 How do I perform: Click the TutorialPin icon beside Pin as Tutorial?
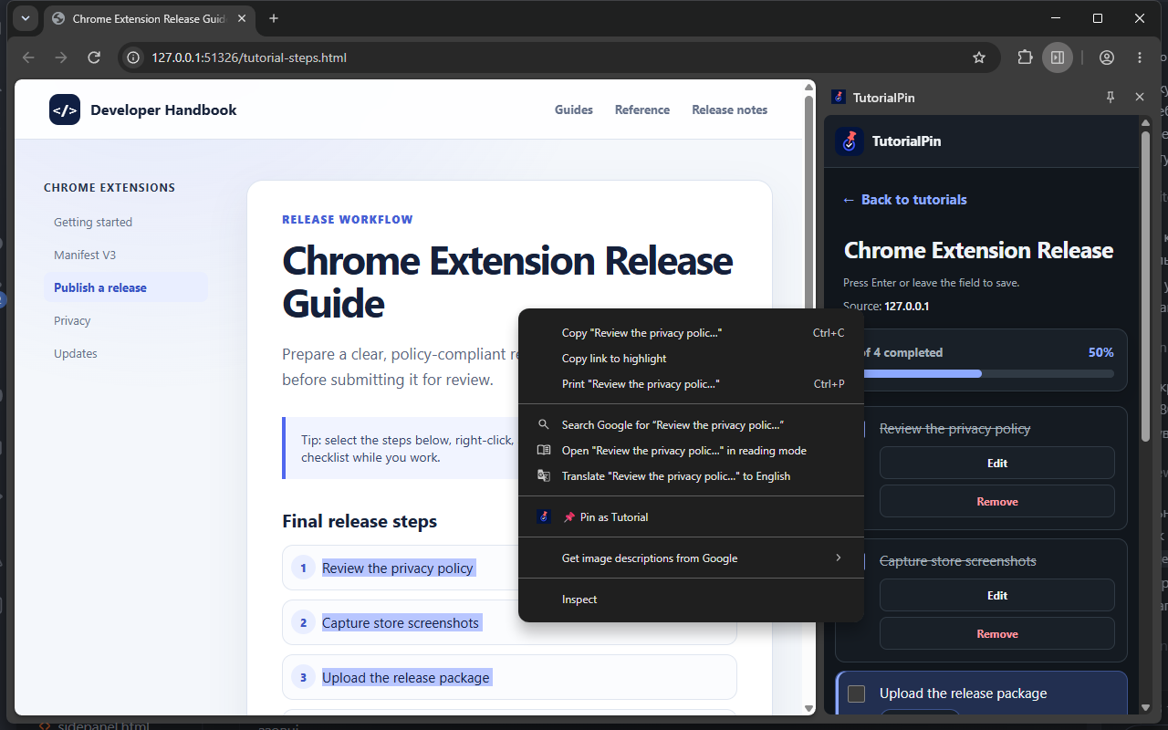544,516
